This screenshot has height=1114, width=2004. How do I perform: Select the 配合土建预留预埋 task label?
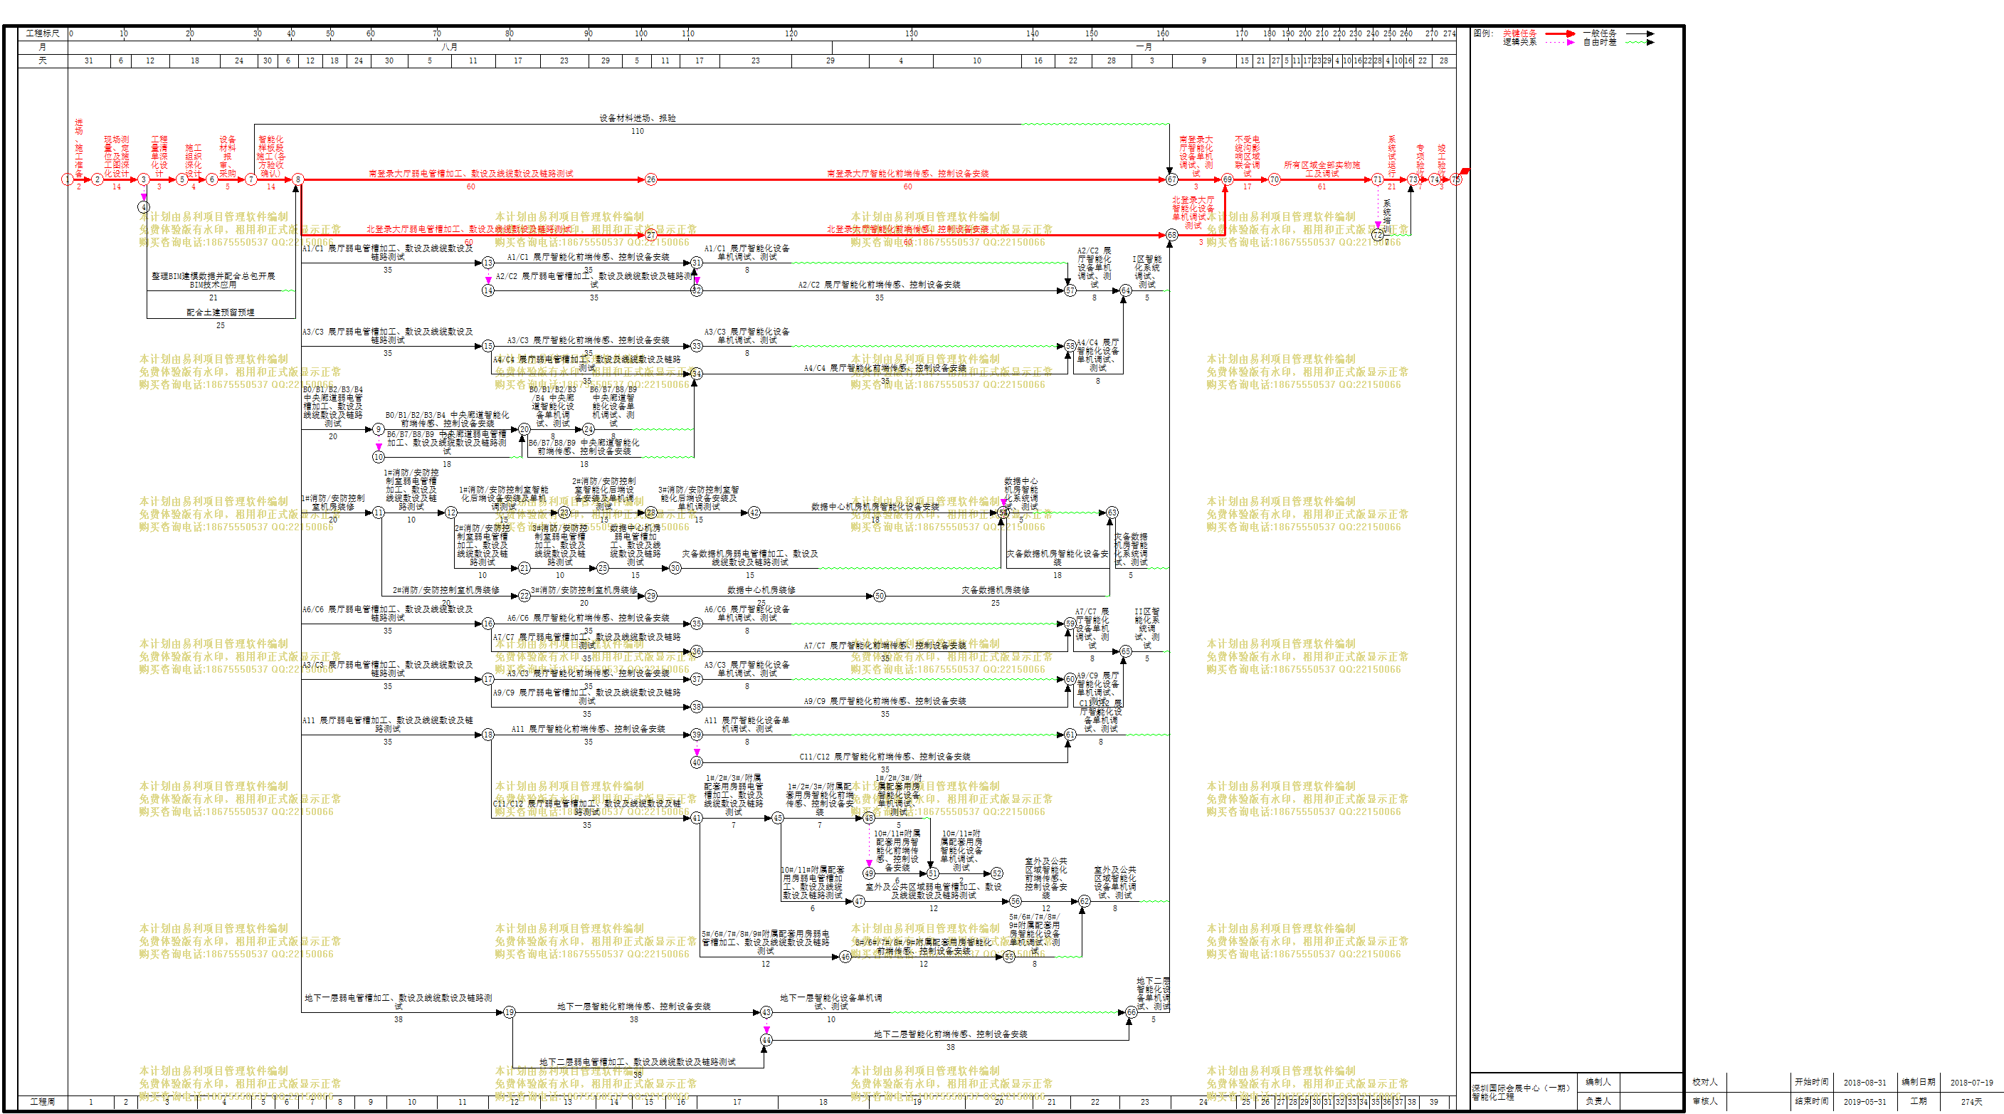click(220, 312)
